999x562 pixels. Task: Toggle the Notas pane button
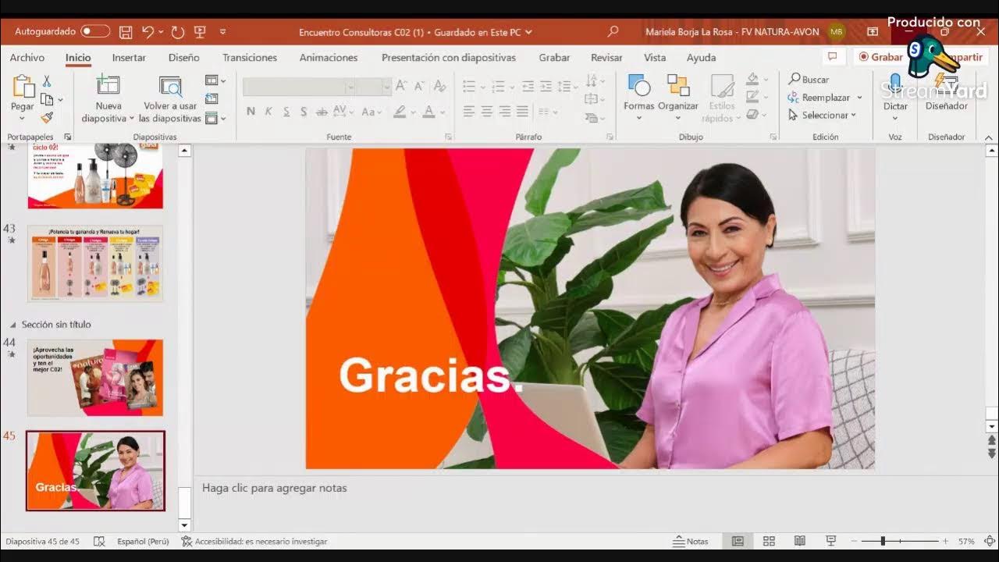point(691,541)
